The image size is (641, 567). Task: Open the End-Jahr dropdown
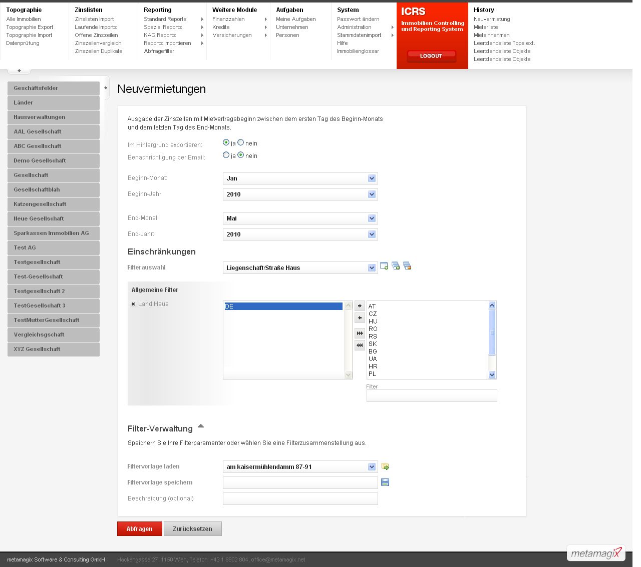tap(300, 234)
